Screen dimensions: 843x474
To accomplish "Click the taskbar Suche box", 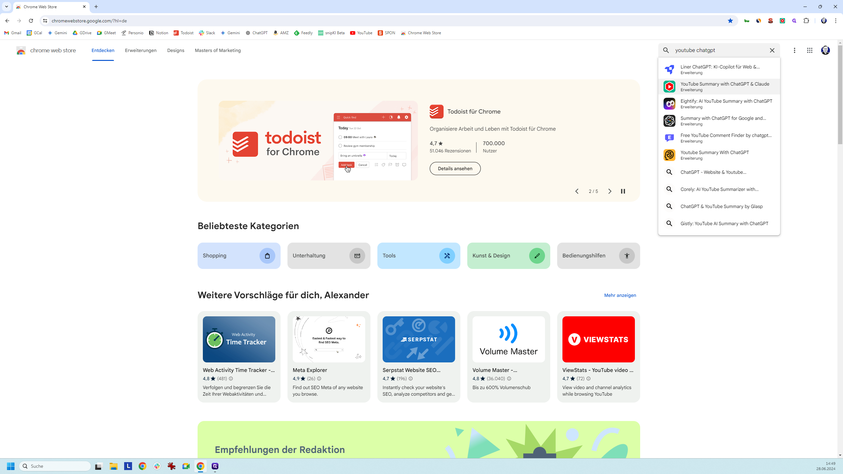I will (55, 466).
